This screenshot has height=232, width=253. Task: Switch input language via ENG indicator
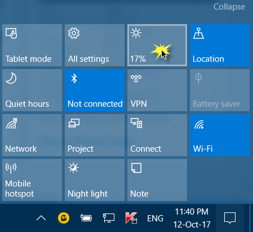click(155, 218)
